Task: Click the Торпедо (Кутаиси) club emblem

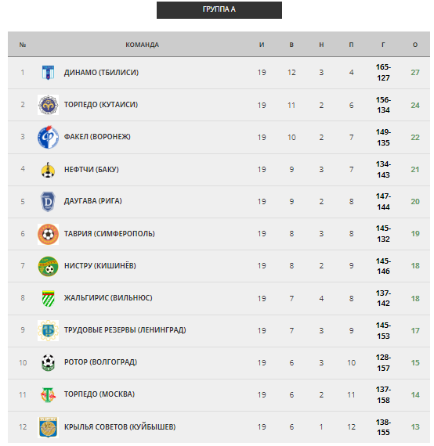Action: pos(48,105)
